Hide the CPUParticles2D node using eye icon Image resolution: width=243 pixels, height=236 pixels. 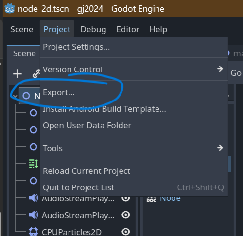coord(126,232)
